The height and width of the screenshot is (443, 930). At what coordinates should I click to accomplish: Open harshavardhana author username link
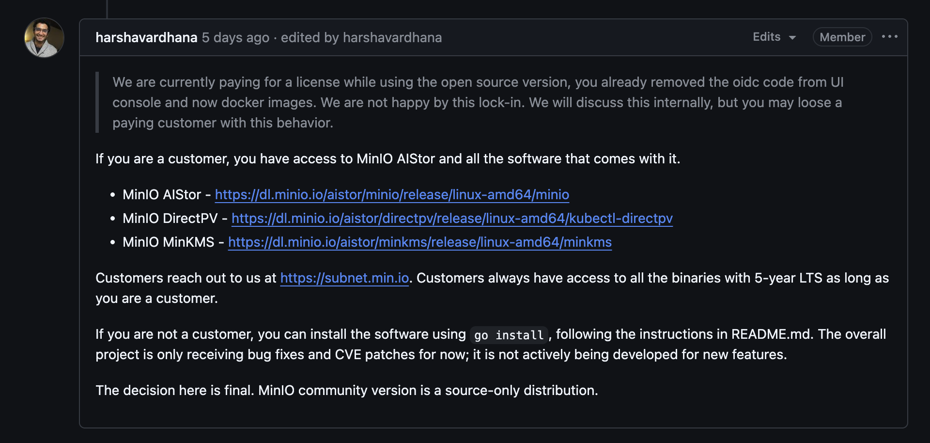tap(146, 38)
